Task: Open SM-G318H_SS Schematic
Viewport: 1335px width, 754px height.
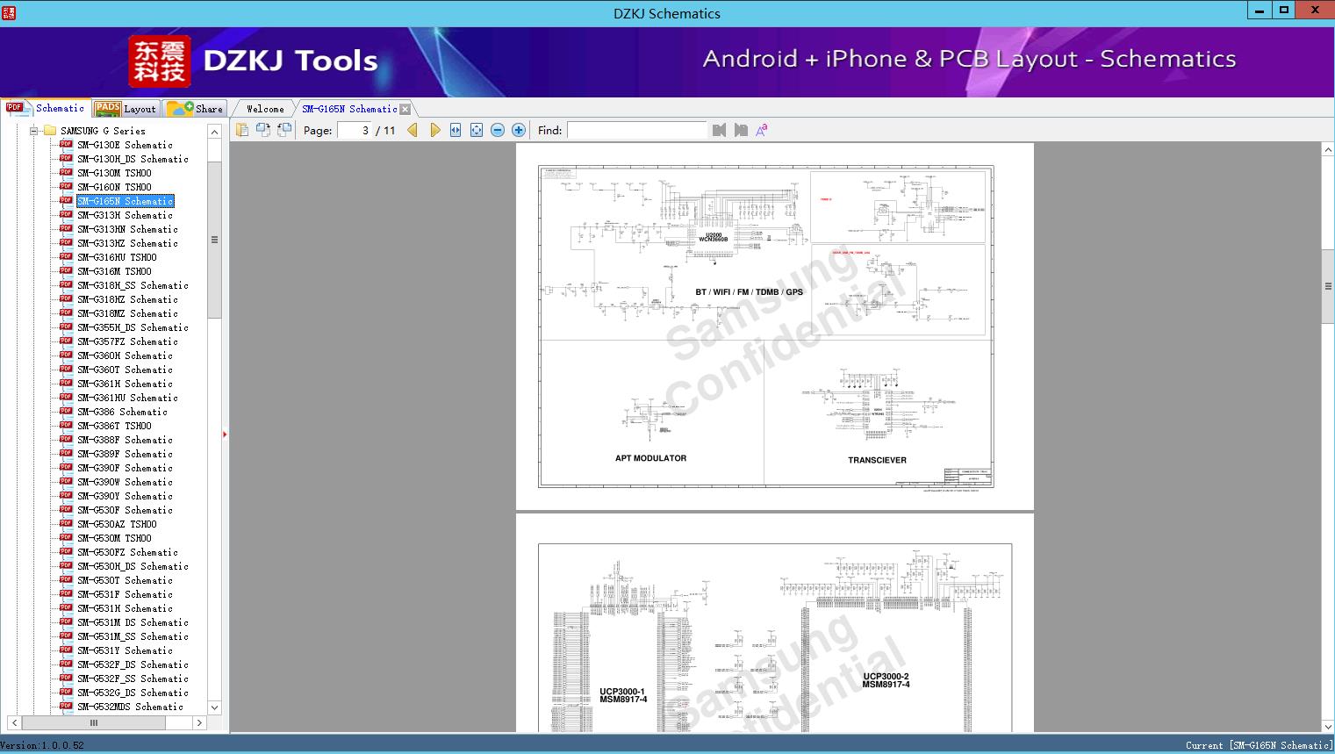Action: pyautogui.click(x=133, y=285)
